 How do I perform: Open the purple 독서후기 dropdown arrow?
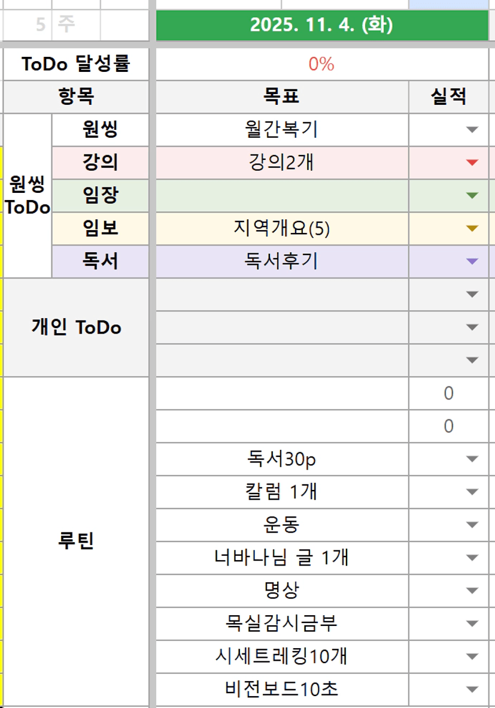[472, 261]
